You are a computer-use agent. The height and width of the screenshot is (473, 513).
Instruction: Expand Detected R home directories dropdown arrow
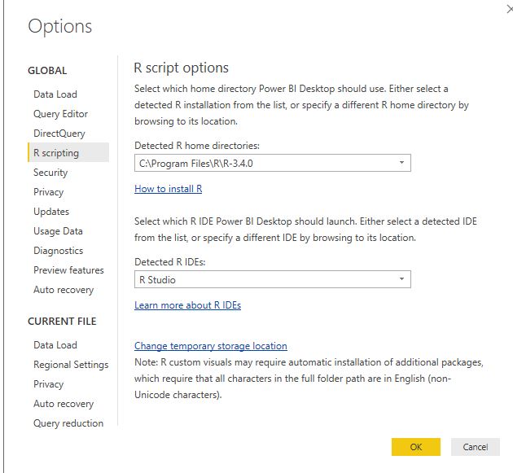tap(401, 163)
